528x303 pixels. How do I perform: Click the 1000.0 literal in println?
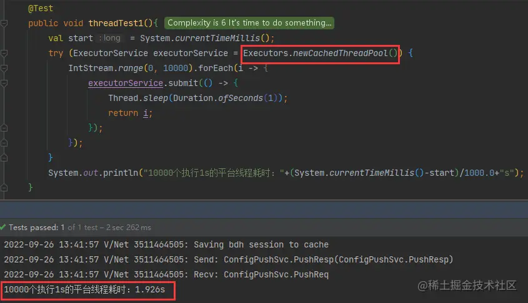479,173
